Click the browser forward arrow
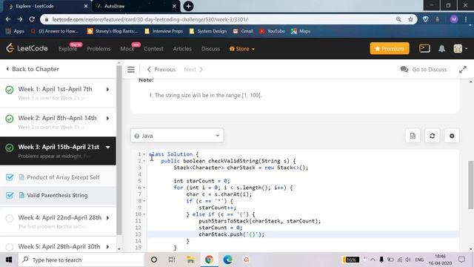 pos(20,19)
